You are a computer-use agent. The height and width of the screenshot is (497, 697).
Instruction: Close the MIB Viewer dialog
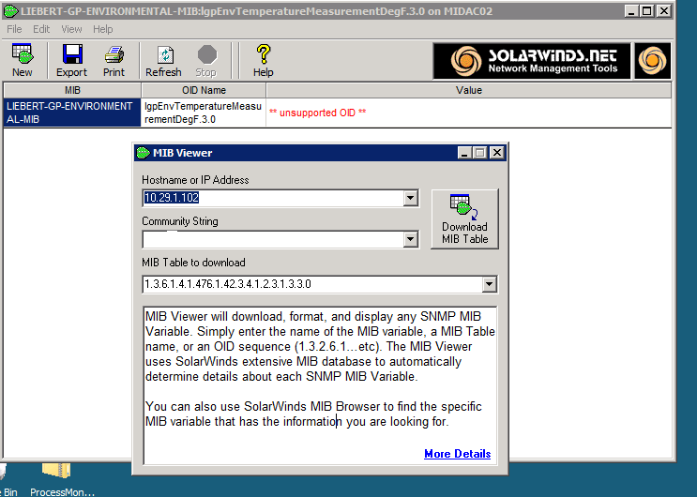tap(496, 153)
